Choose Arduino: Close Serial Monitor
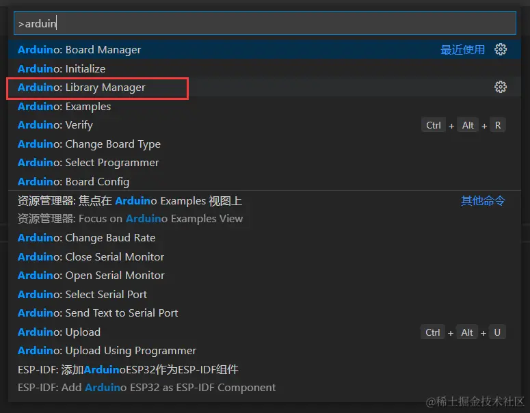 pyautogui.click(x=265, y=256)
